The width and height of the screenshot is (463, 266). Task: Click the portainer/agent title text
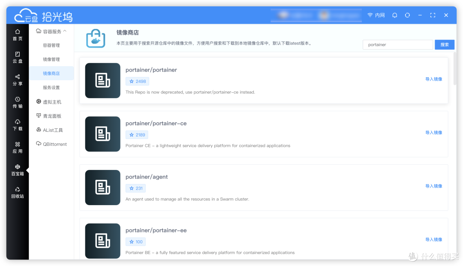[x=147, y=177]
